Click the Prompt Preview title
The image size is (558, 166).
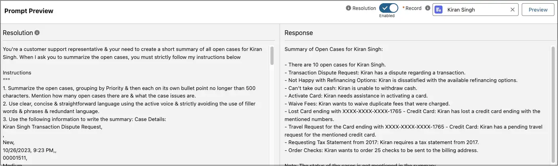tap(29, 11)
